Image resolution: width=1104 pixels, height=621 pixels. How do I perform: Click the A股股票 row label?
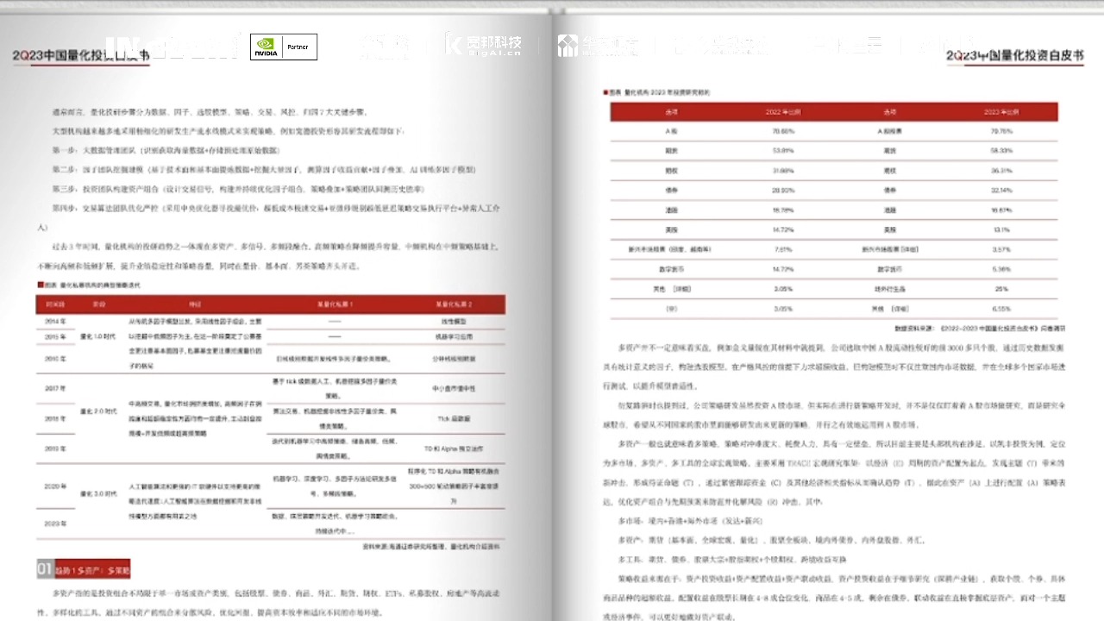coord(890,131)
